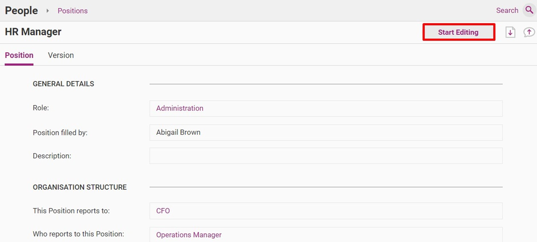
Task: Click the breadcrumb arrow after People
Action: (48, 11)
